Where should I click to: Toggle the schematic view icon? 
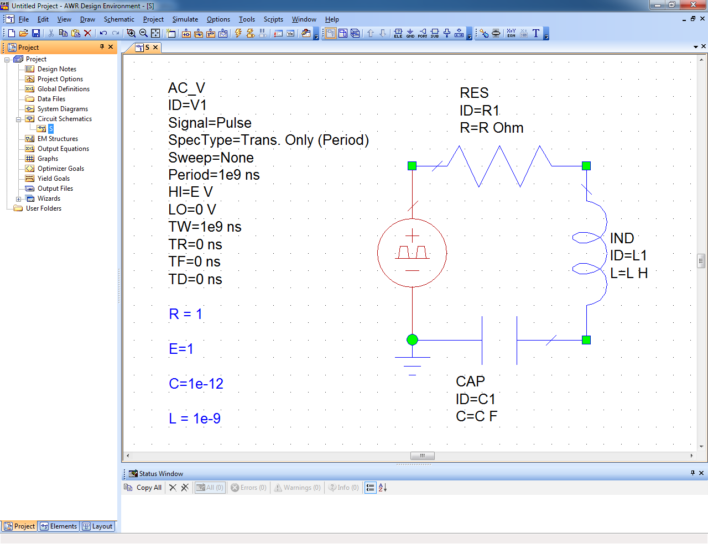tap(331, 33)
